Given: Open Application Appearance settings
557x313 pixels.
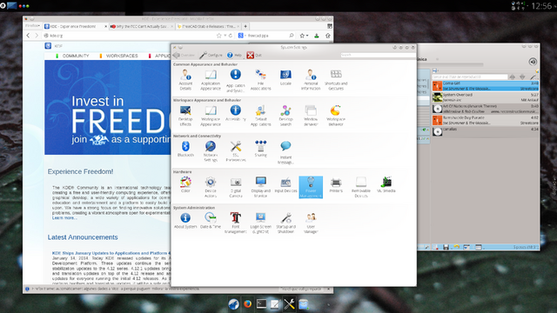Looking at the screenshot, I should [x=211, y=80].
